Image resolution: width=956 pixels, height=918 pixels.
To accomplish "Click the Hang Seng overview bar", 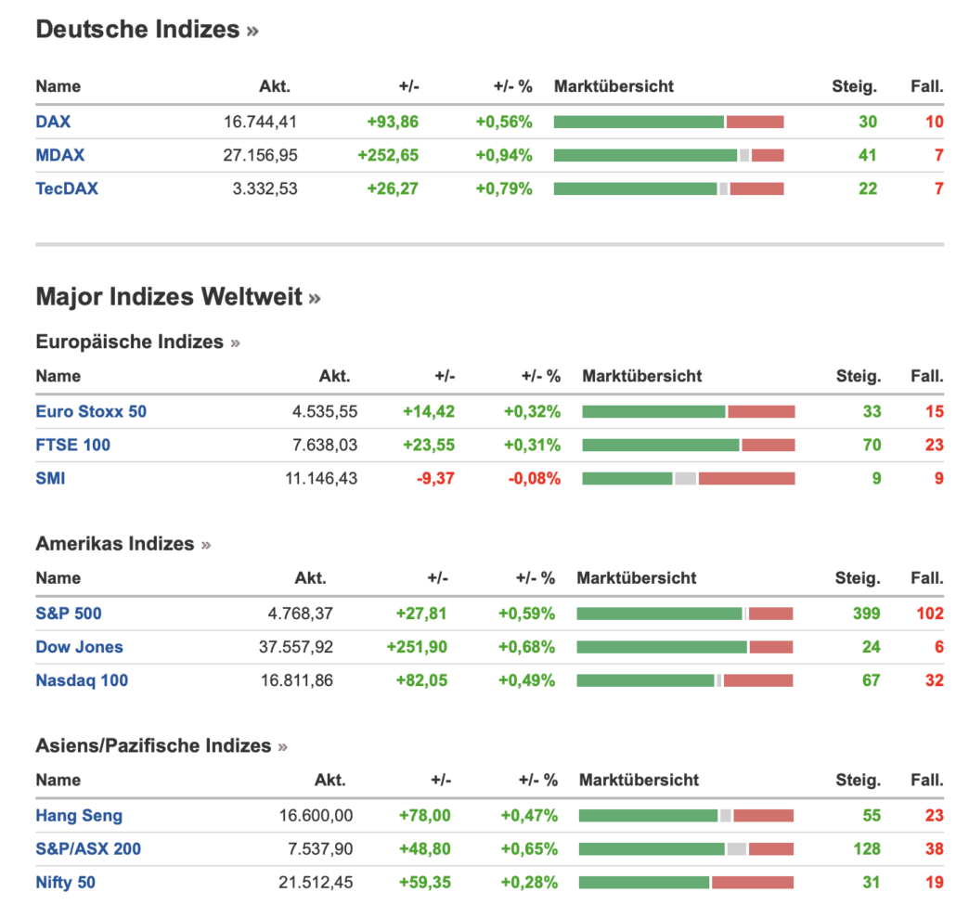I will tap(687, 816).
